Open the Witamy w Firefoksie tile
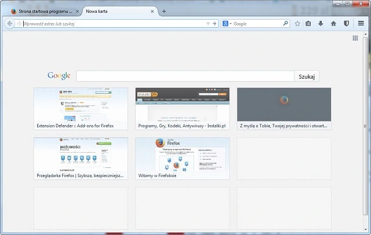This screenshot has width=371, height=235. 182,159
